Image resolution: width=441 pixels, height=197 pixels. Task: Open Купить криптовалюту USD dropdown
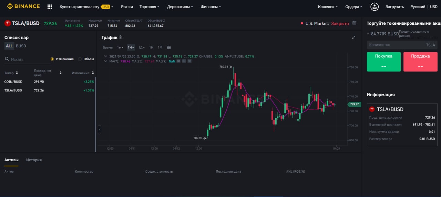(86, 7)
